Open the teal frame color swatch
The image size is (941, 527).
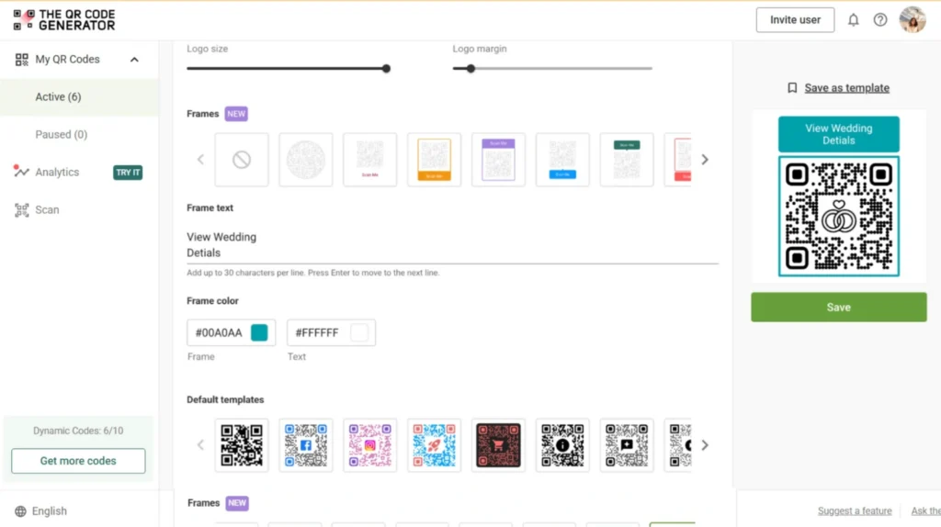[x=259, y=332]
